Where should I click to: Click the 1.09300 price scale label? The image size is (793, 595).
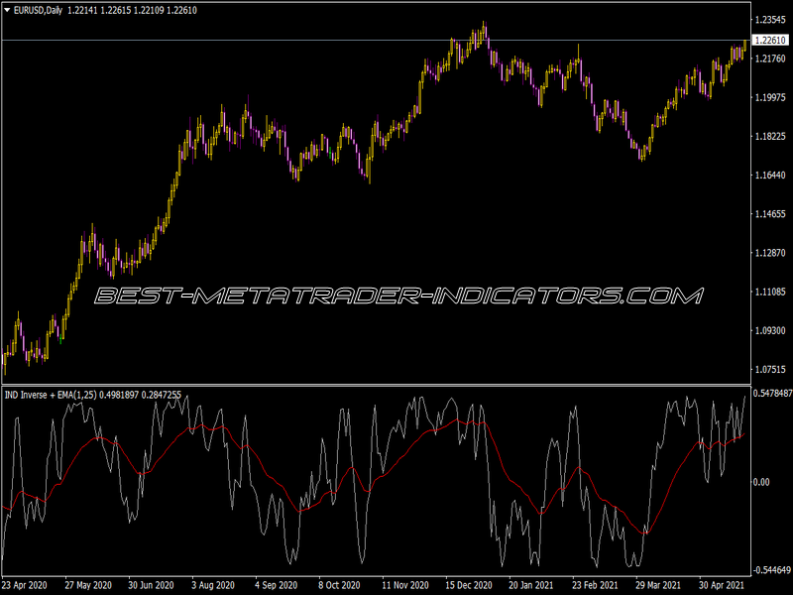pos(770,330)
